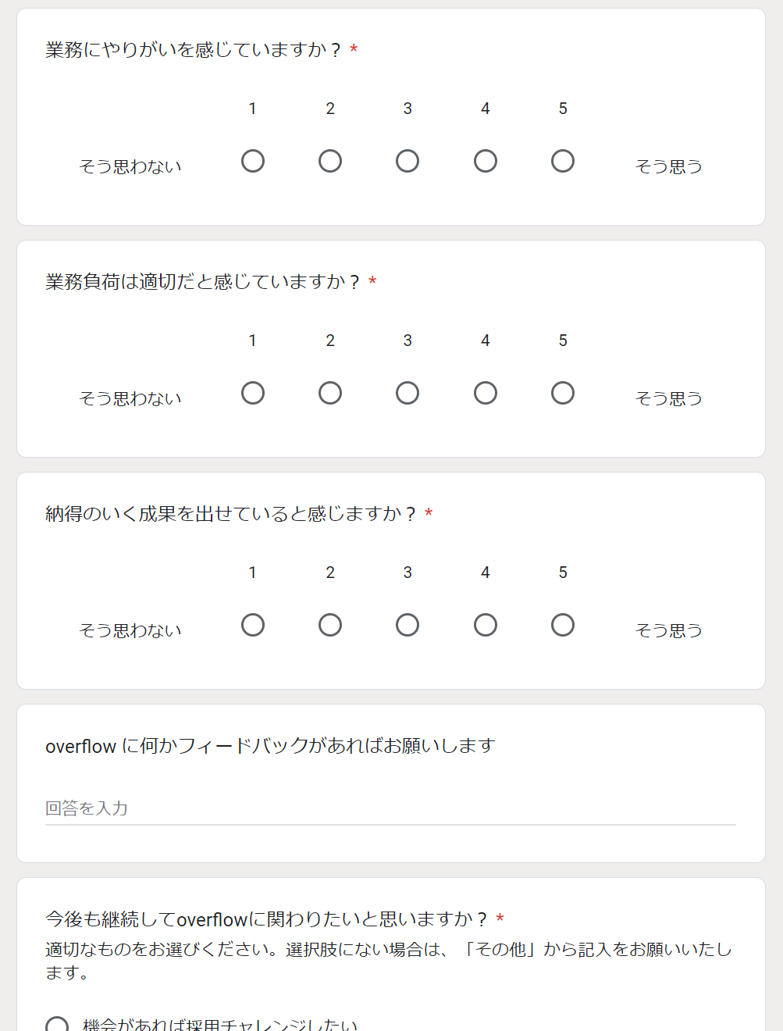Select rating 4 for 業務にやりがい question
This screenshot has width=783, height=1031.
pyautogui.click(x=486, y=161)
